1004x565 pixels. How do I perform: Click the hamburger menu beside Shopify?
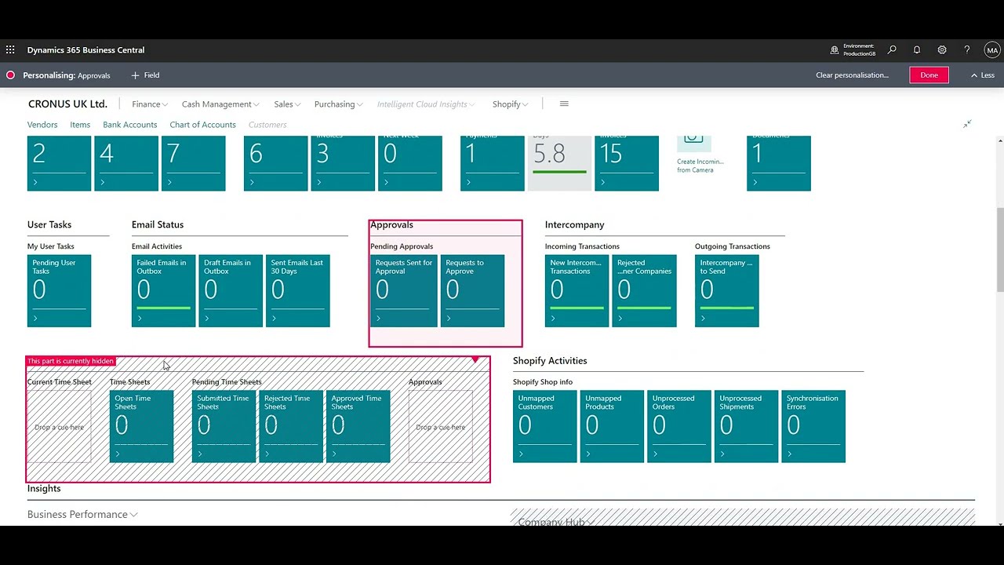[x=563, y=104]
